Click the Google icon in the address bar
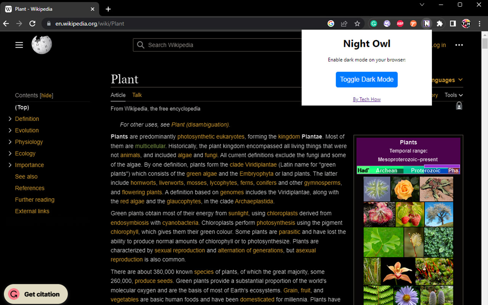The width and height of the screenshot is (488, 305). tap(331, 24)
